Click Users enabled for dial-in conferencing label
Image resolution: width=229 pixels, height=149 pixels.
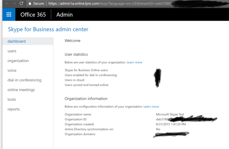tap(91, 75)
